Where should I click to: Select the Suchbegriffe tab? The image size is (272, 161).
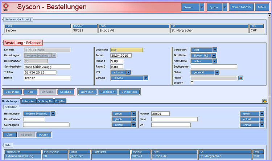[x=45, y=101]
